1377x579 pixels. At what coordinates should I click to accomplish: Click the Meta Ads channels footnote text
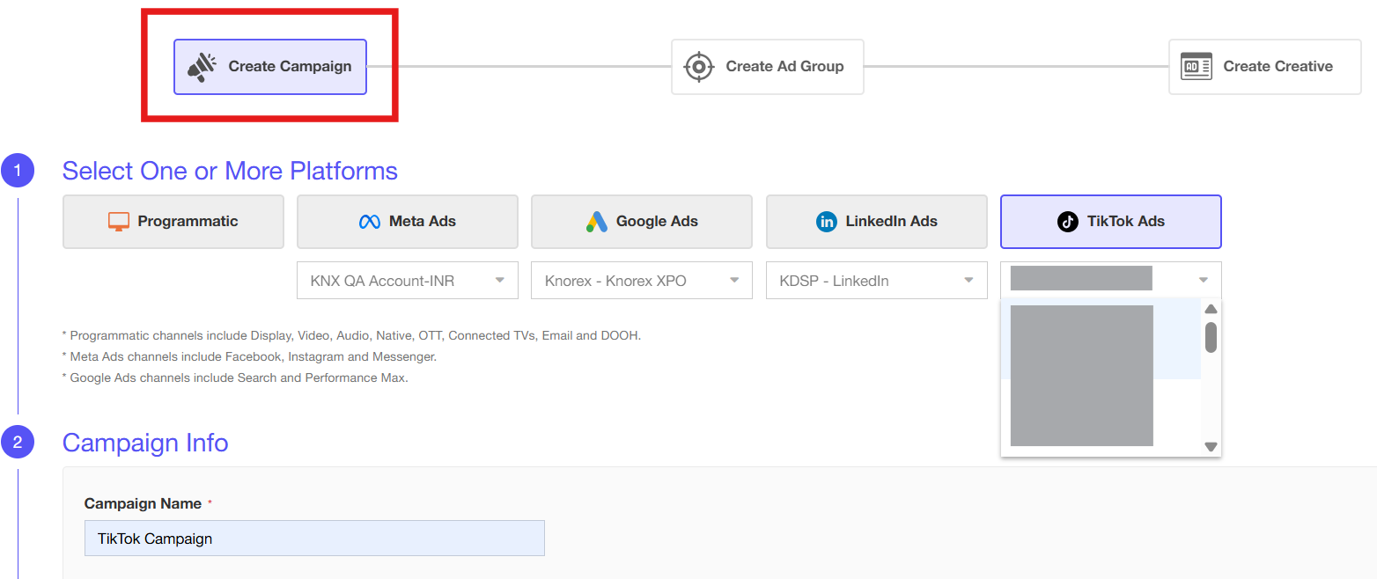pyautogui.click(x=249, y=356)
